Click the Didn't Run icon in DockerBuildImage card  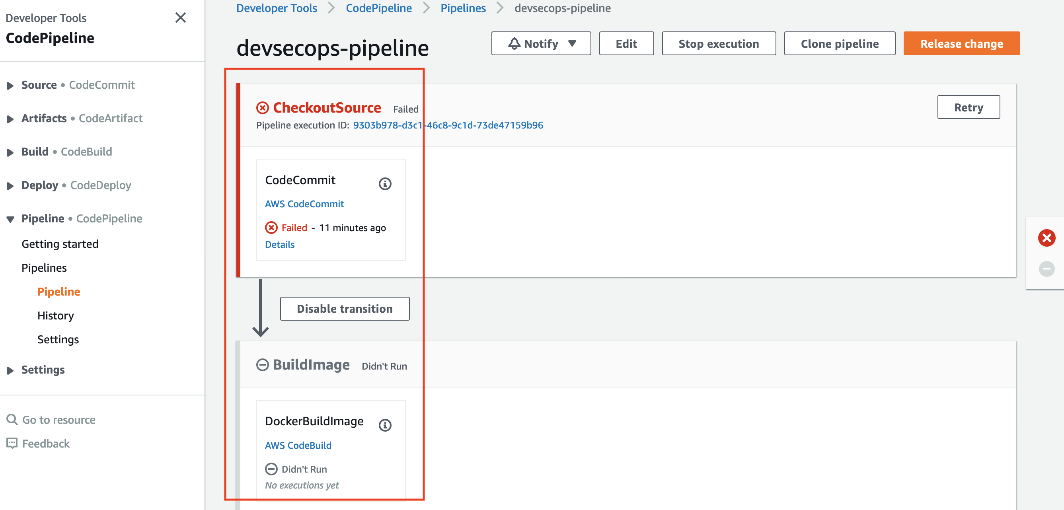[271, 469]
